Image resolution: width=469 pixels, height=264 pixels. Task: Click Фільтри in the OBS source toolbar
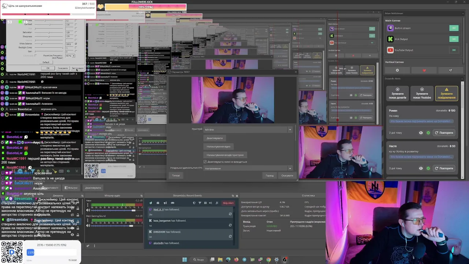click(x=71, y=188)
